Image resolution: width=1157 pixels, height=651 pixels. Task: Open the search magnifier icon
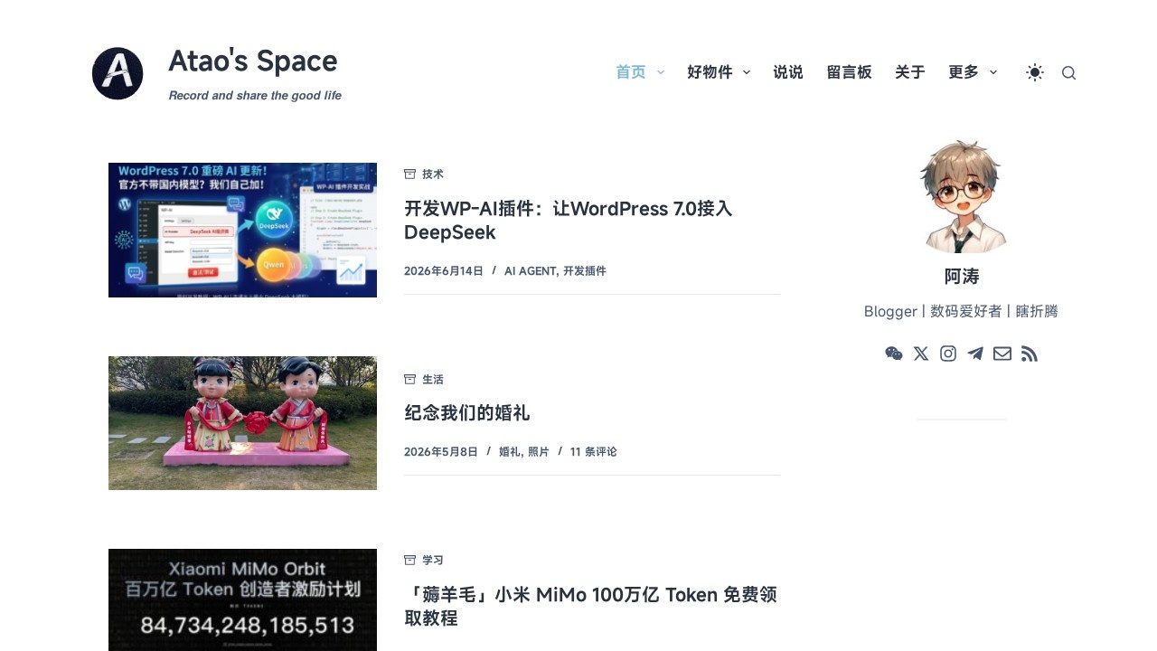(x=1068, y=73)
